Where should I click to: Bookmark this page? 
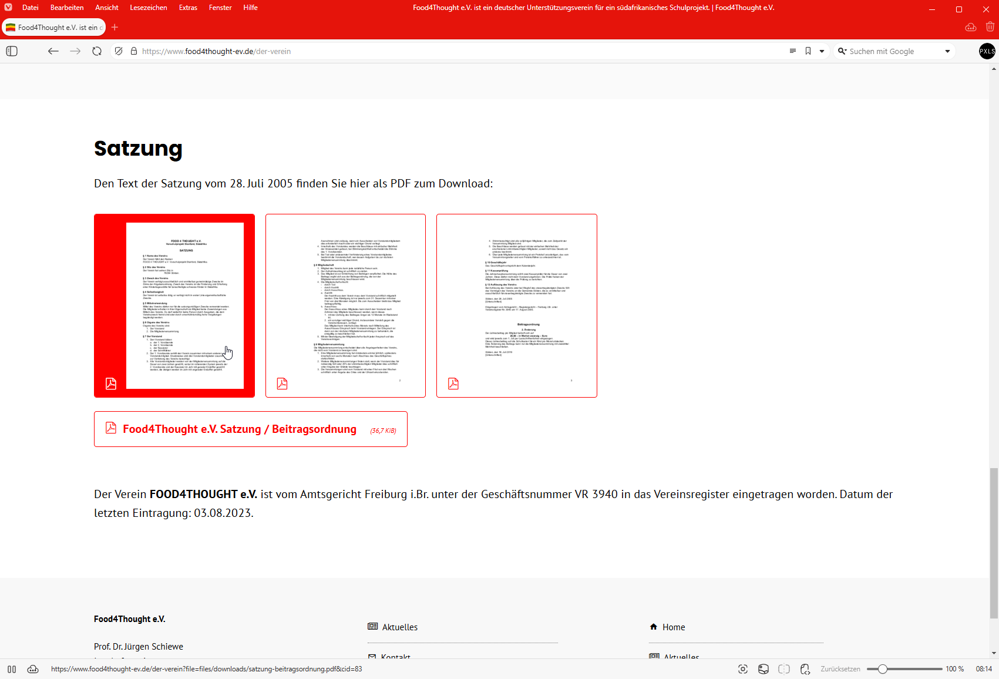[808, 51]
